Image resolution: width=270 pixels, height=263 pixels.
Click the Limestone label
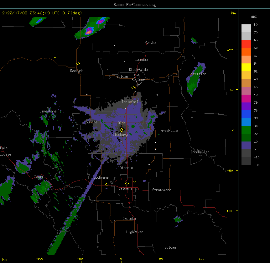coord(48,111)
